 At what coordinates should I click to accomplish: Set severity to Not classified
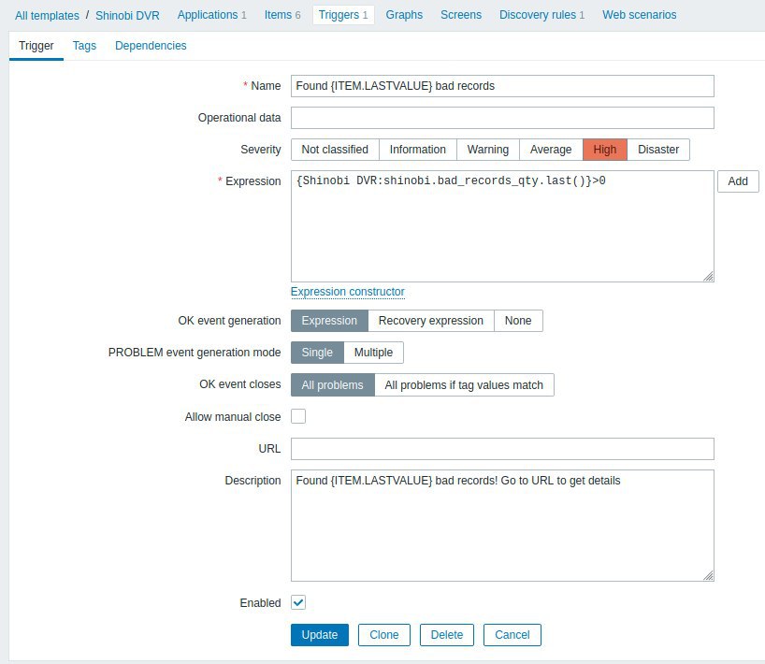[x=335, y=150]
